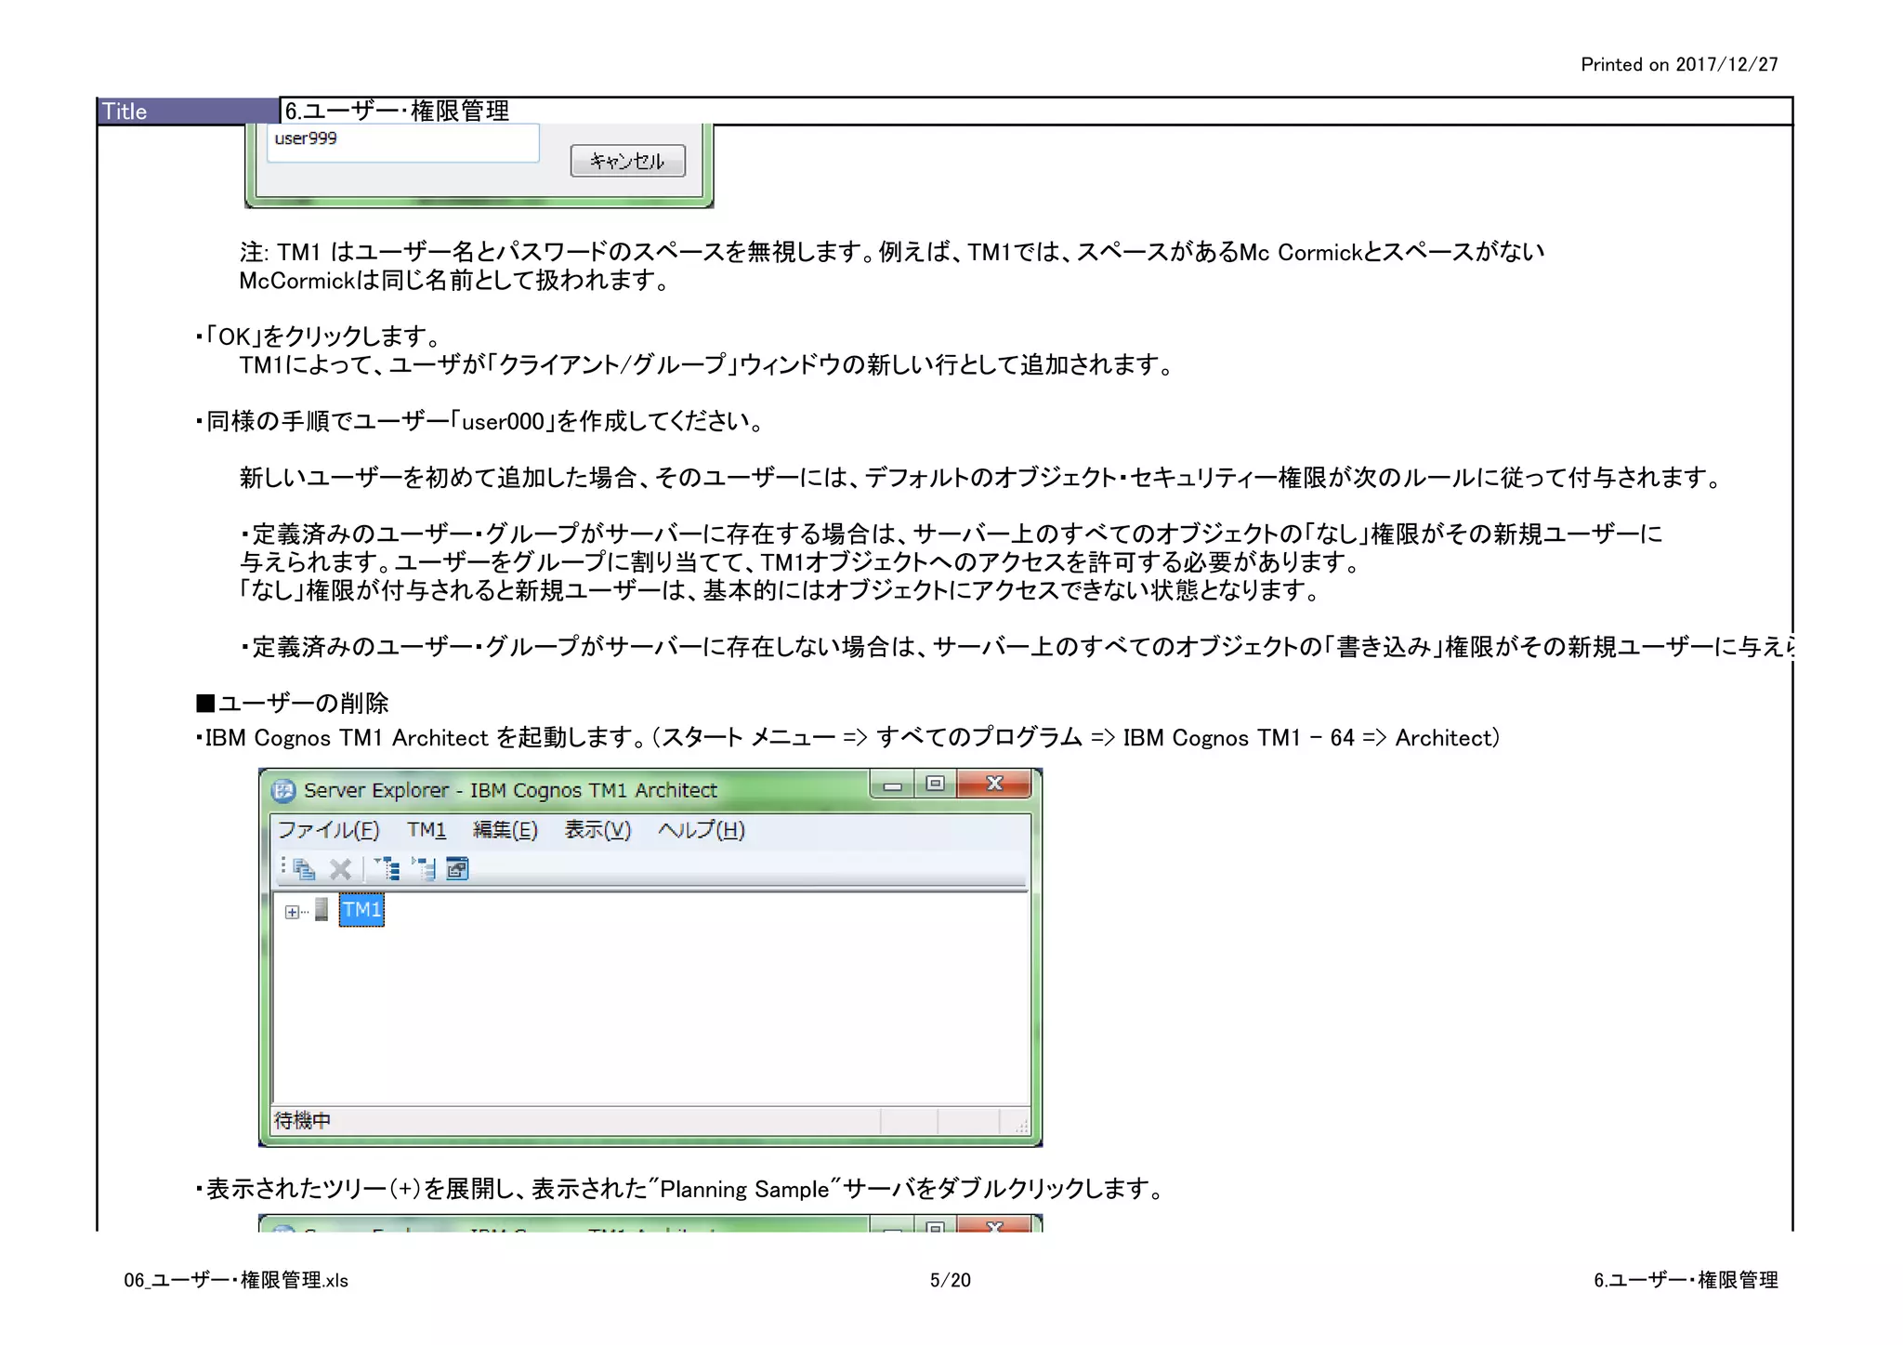
Task: Click the 待機中 status bar text
Action: (303, 1121)
